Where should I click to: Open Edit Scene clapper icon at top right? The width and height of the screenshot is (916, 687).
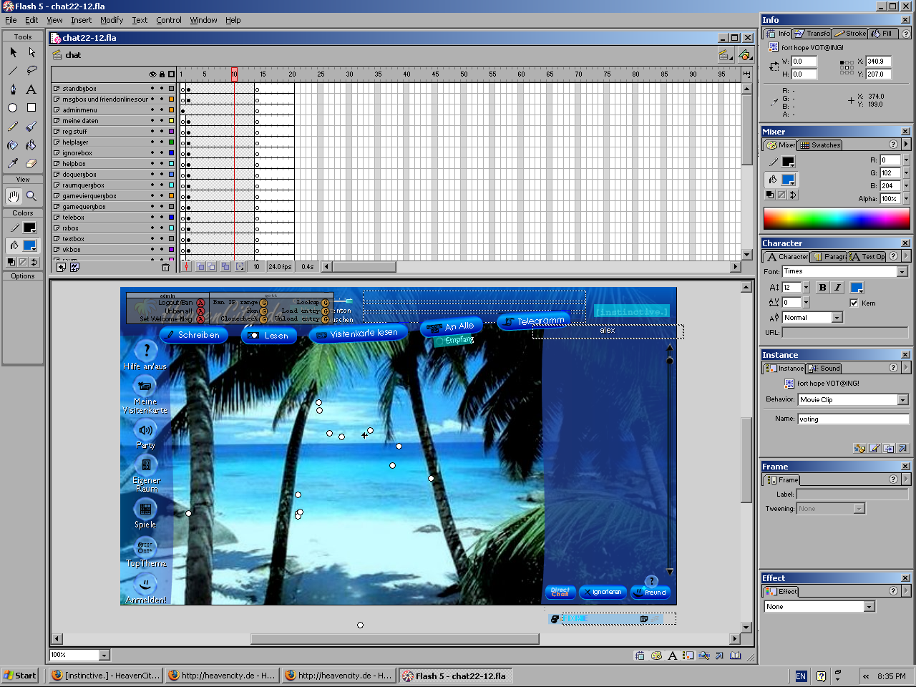(724, 55)
